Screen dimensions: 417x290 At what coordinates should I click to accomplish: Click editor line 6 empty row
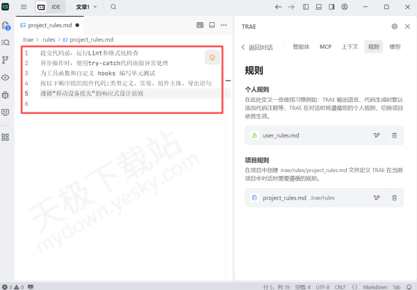tap(104, 103)
